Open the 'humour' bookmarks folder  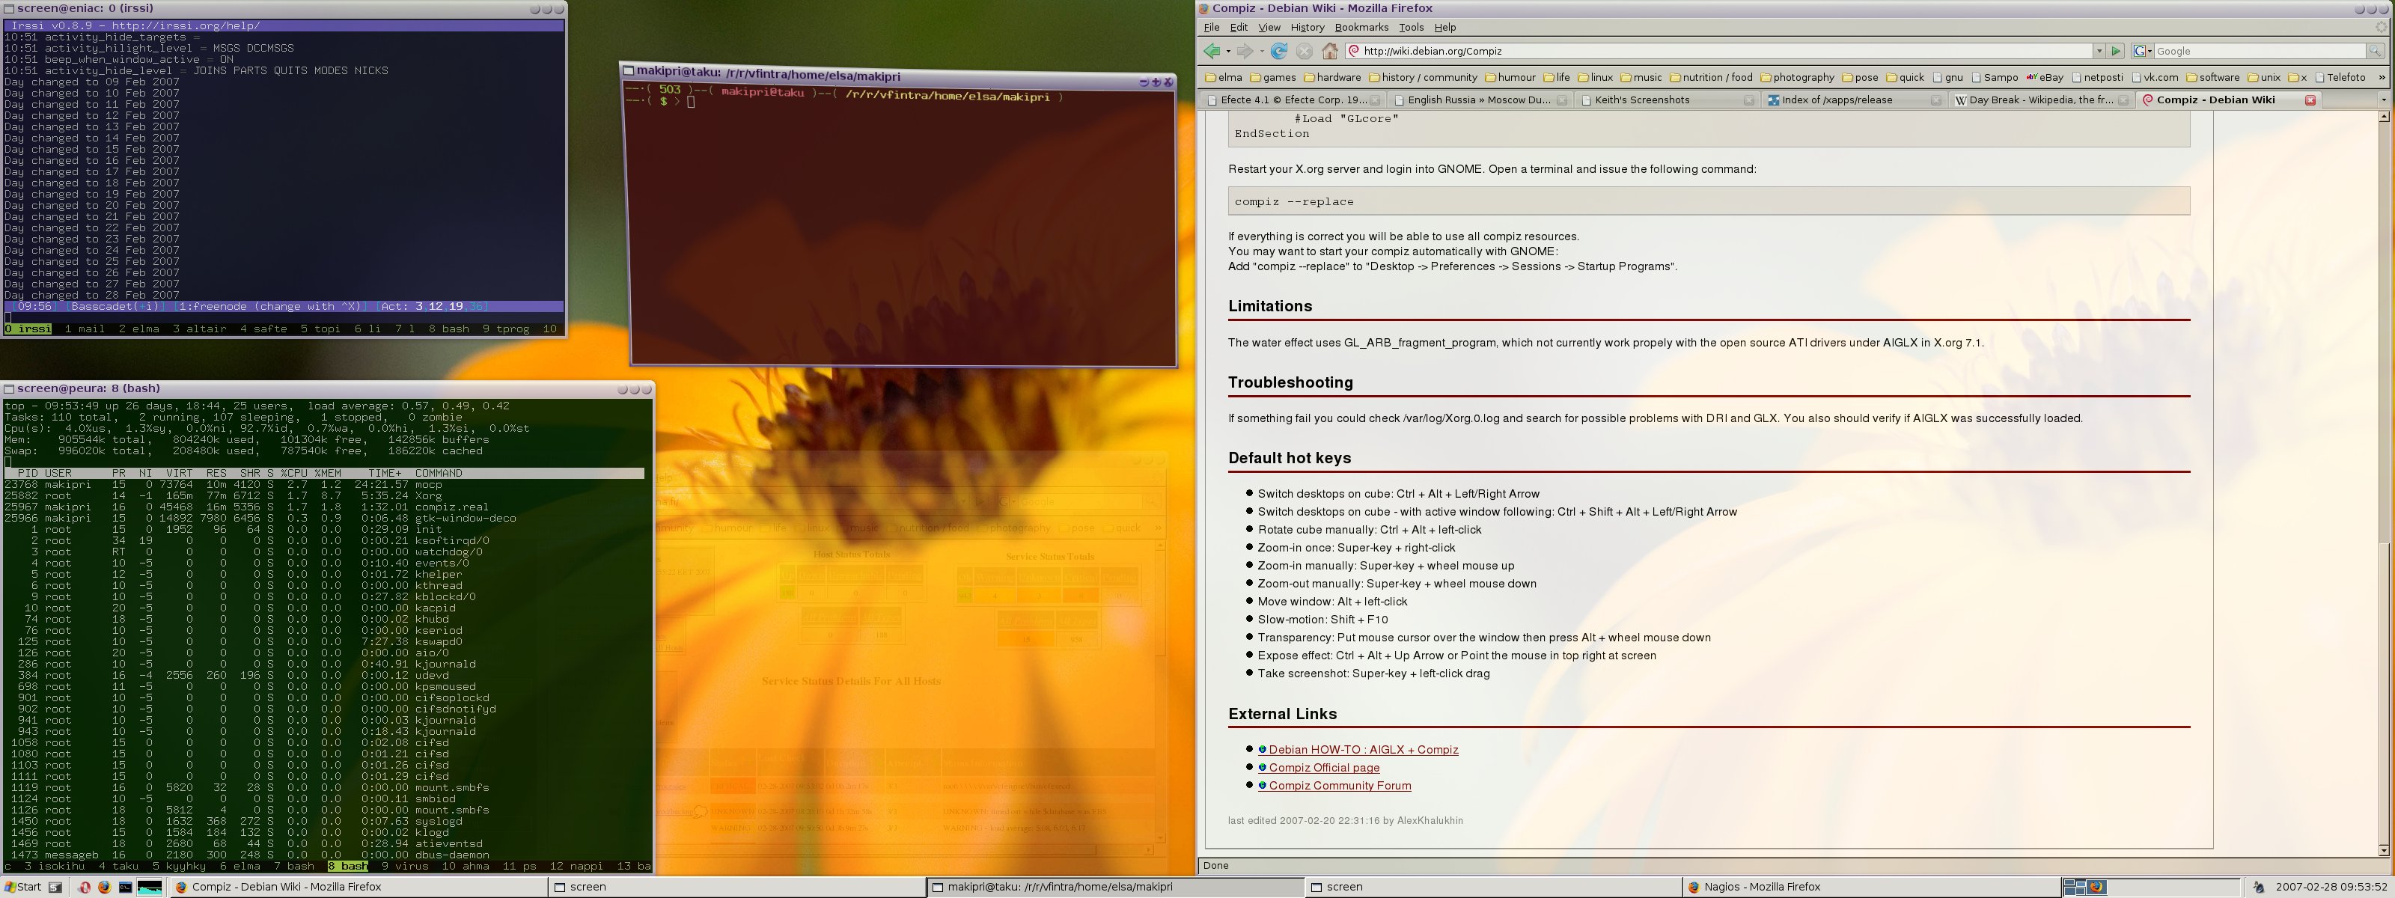point(1511,77)
